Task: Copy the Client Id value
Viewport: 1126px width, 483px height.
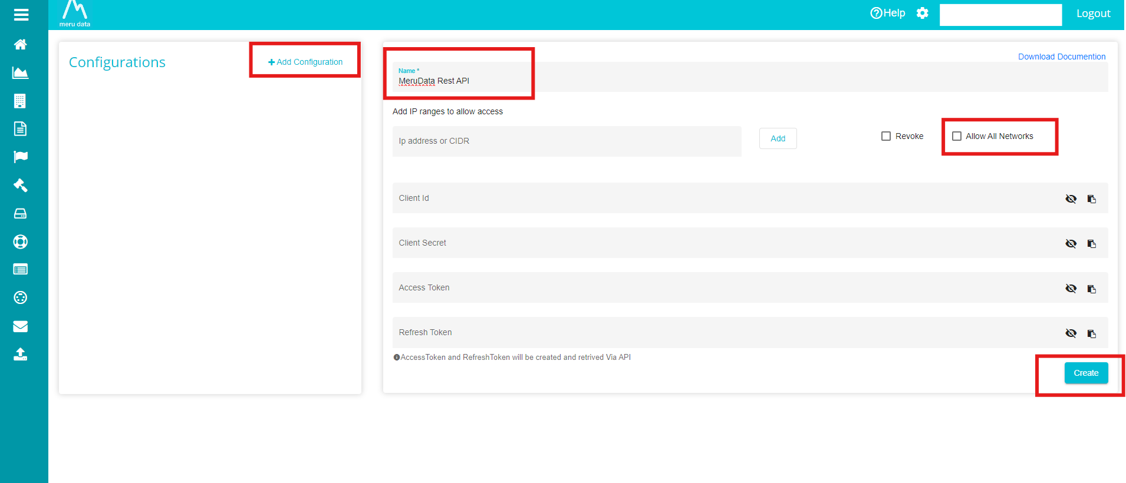Action: 1092,199
